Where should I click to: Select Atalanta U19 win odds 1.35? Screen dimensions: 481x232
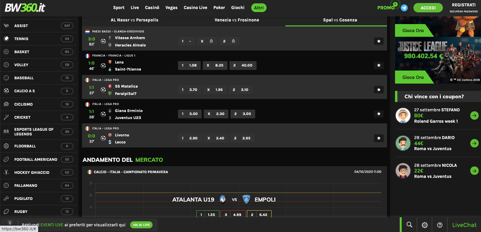208,214
